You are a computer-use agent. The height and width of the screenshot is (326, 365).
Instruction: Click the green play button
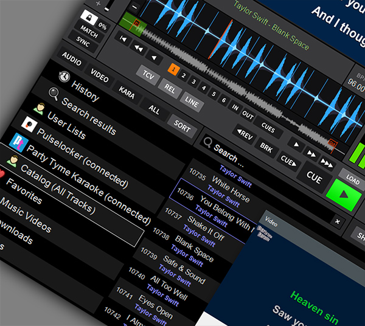coord(344,195)
